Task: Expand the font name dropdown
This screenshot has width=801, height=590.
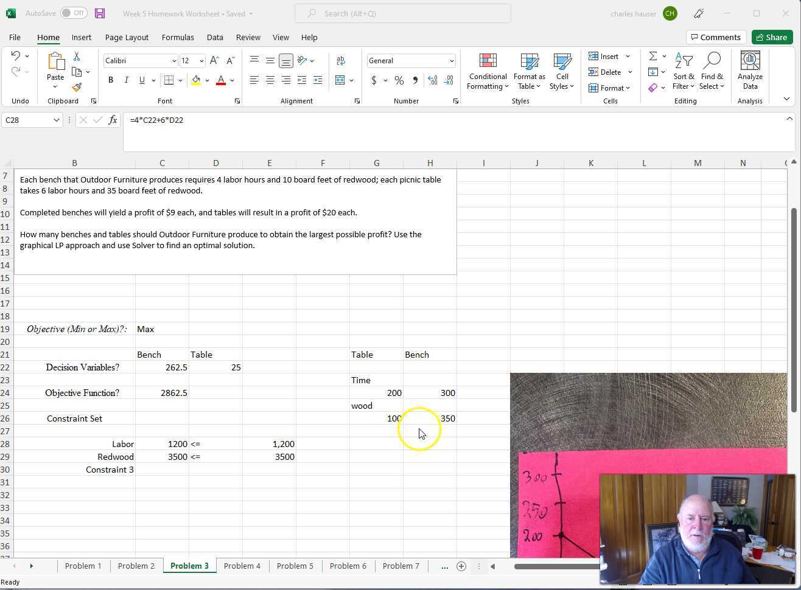Action: tap(174, 61)
